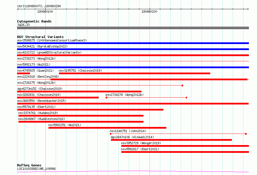Select the red bar under esv3683550
257x175 pixels.
[133, 104]
